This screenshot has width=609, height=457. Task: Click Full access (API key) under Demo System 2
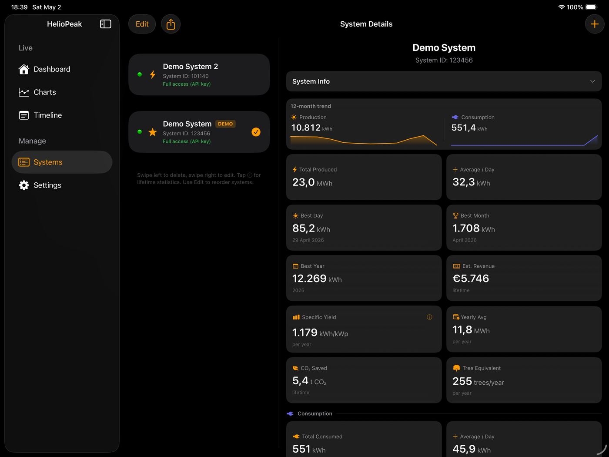click(187, 84)
